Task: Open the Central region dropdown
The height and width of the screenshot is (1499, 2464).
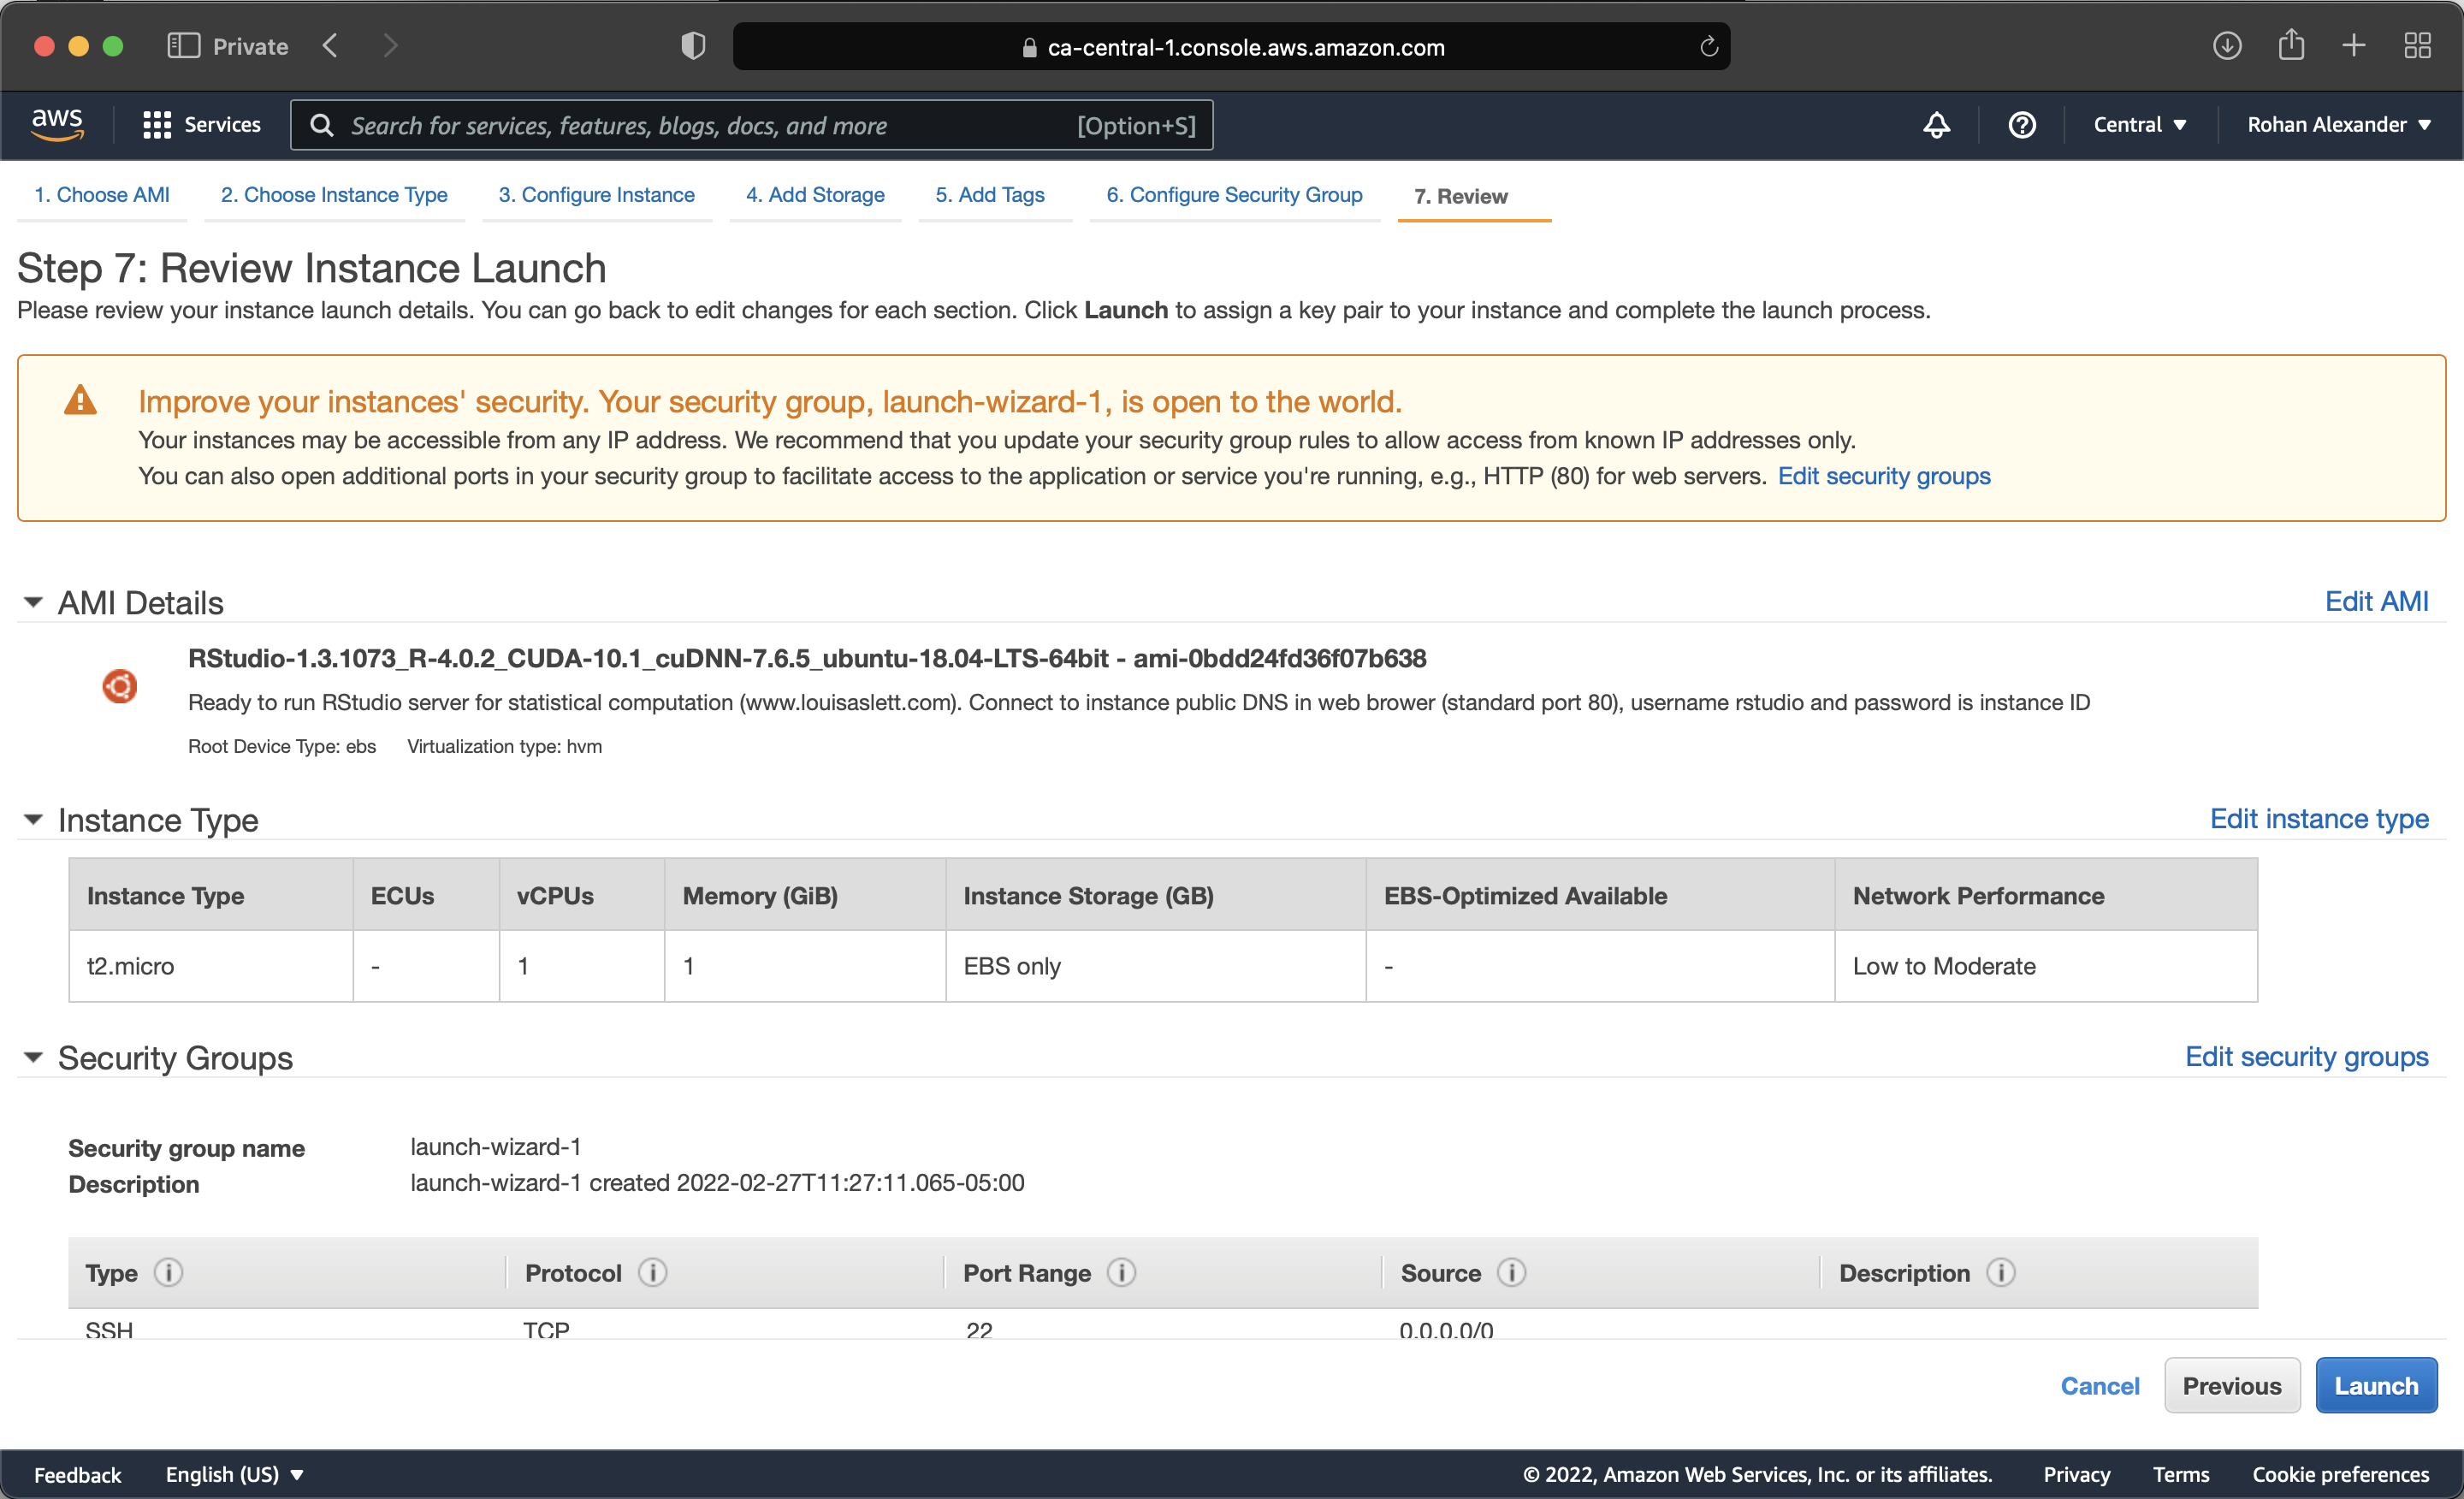Action: [2139, 125]
